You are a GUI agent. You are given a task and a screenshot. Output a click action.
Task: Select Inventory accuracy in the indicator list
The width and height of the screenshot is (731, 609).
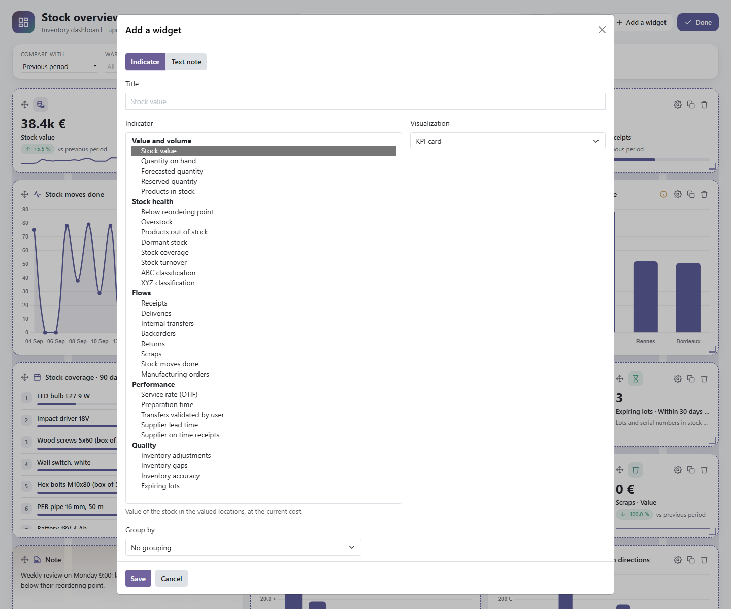[171, 476]
